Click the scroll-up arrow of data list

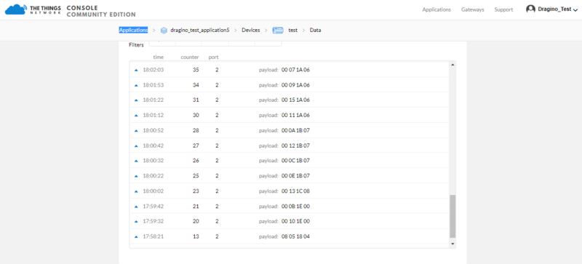tap(452, 65)
